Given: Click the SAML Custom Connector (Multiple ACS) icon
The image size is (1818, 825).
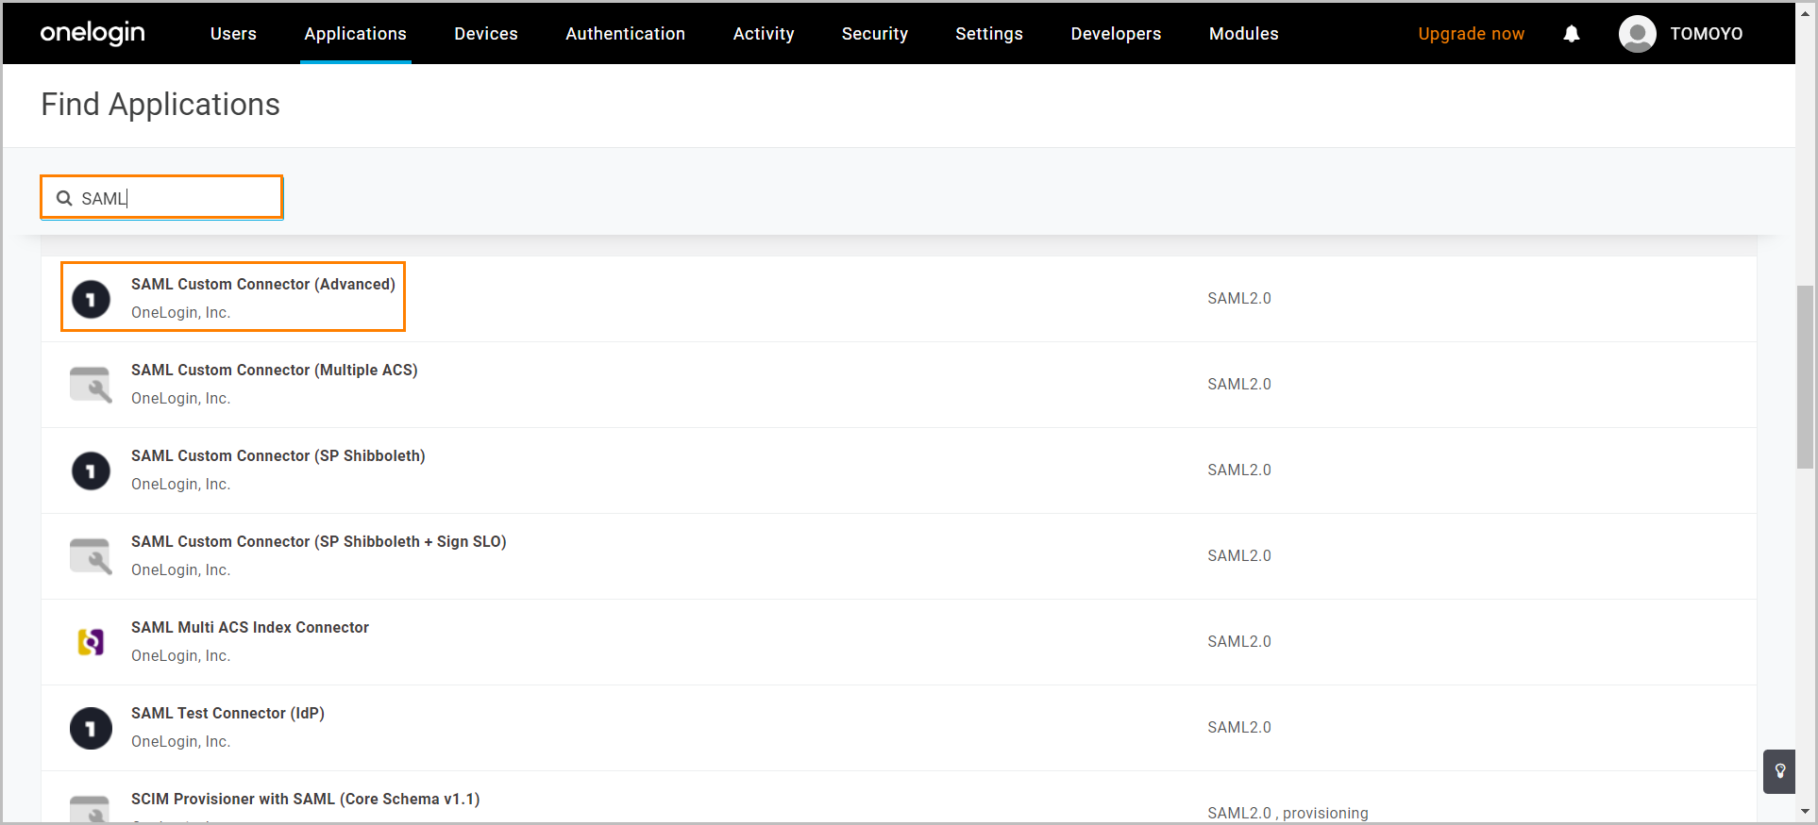Looking at the screenshot, I should [x=91, y=385].
